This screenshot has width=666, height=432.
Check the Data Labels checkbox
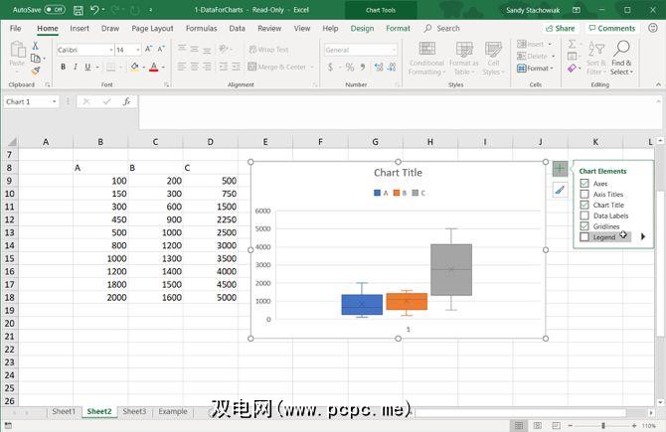pyautogui.click(x=584, y=216)
